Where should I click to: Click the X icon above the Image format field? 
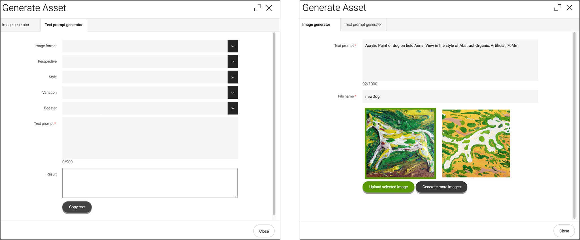(x=269, y=8)
